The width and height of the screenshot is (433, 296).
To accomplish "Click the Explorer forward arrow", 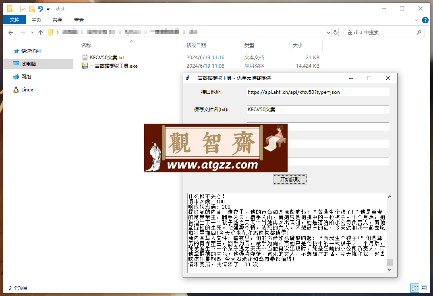I will (x=23, y=33).
